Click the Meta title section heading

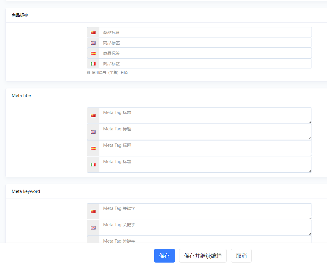(x=21, y=96)
